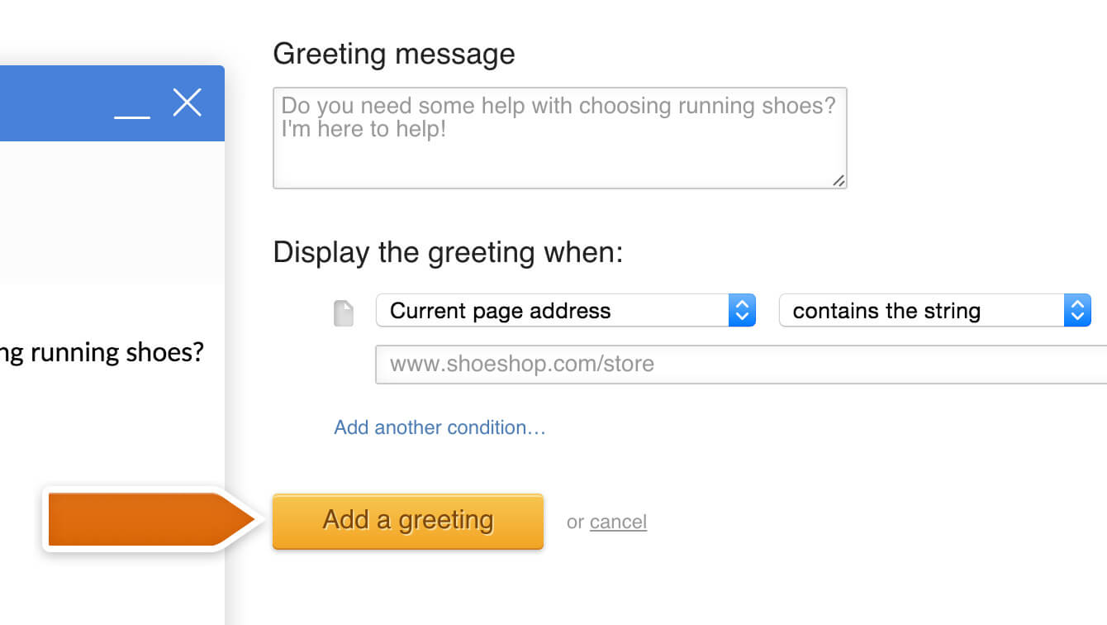Click the www.shoeshop.com/store input field
The height and width of the screenshot is (625, 1107).
[741, 365]
